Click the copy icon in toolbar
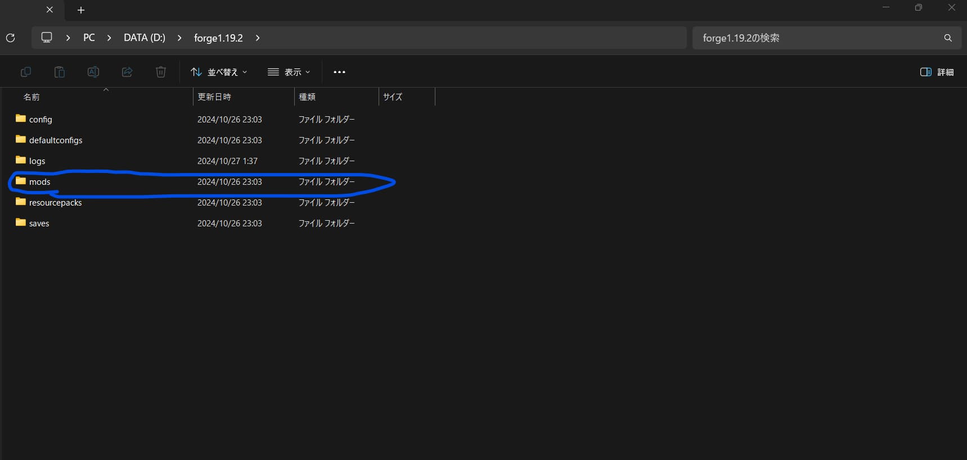The height and width of the screenshot is (460, 967). pos(26,72)
